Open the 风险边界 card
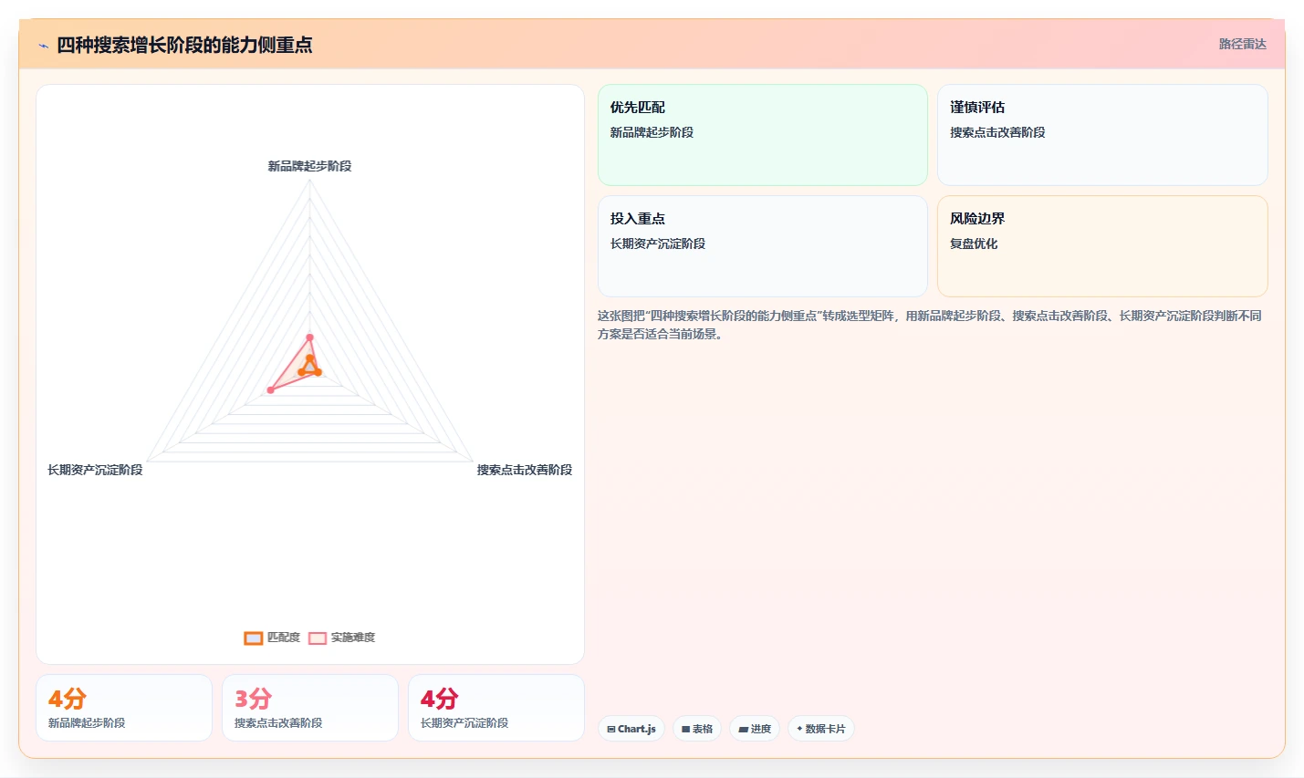This screenshot has height=778, width=1304. pos(1102,246)
